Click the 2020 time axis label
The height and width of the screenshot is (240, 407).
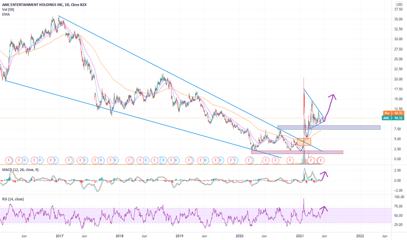click(240, 236)
